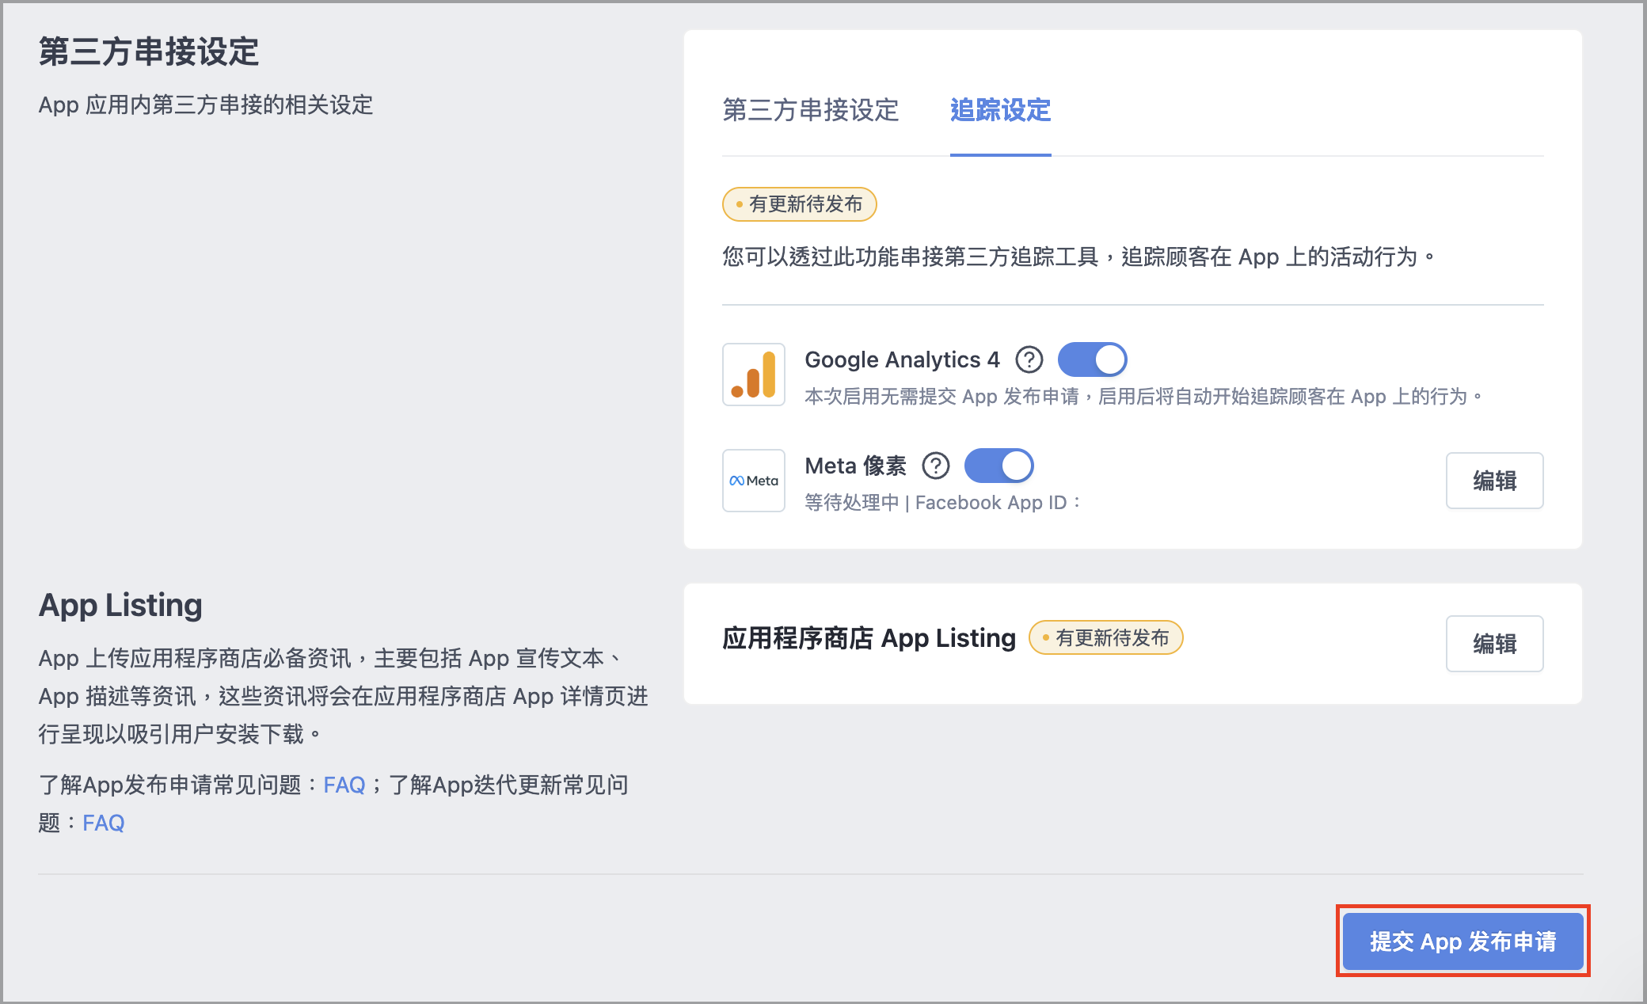Click 有更新待发布 badge beside App Listing
Viewport: 1647px width, 1004px height.
point(1105,637)
